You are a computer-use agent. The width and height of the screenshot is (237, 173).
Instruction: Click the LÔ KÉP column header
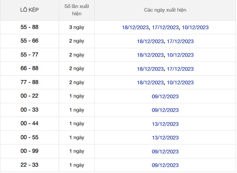pos(29,10)
